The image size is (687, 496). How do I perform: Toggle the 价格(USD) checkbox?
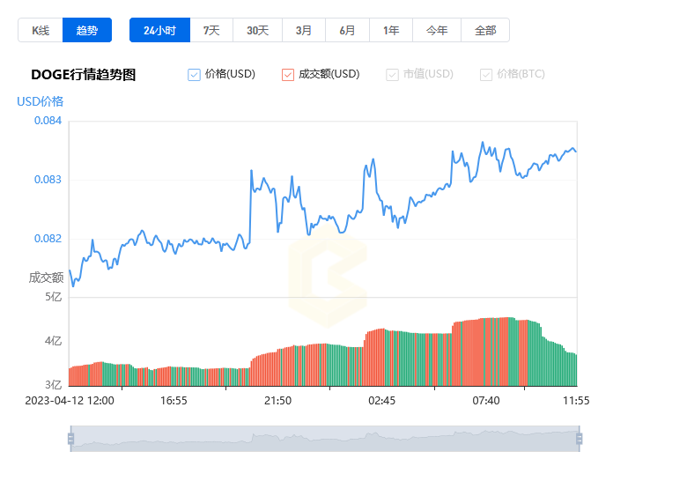(195, 75)
